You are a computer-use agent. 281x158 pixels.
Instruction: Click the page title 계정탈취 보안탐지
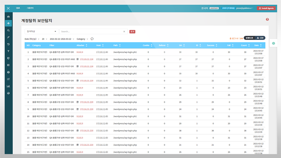pyautogui.click(x=37, y=21)
